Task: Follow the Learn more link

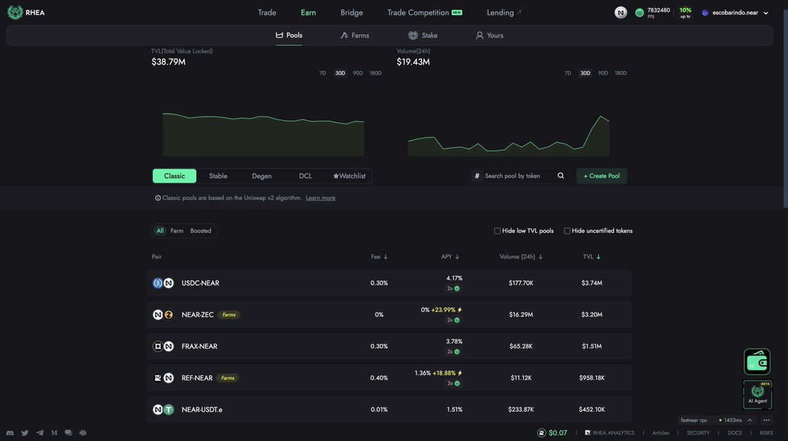Action: pyautogui.click(x=320, y=198)
